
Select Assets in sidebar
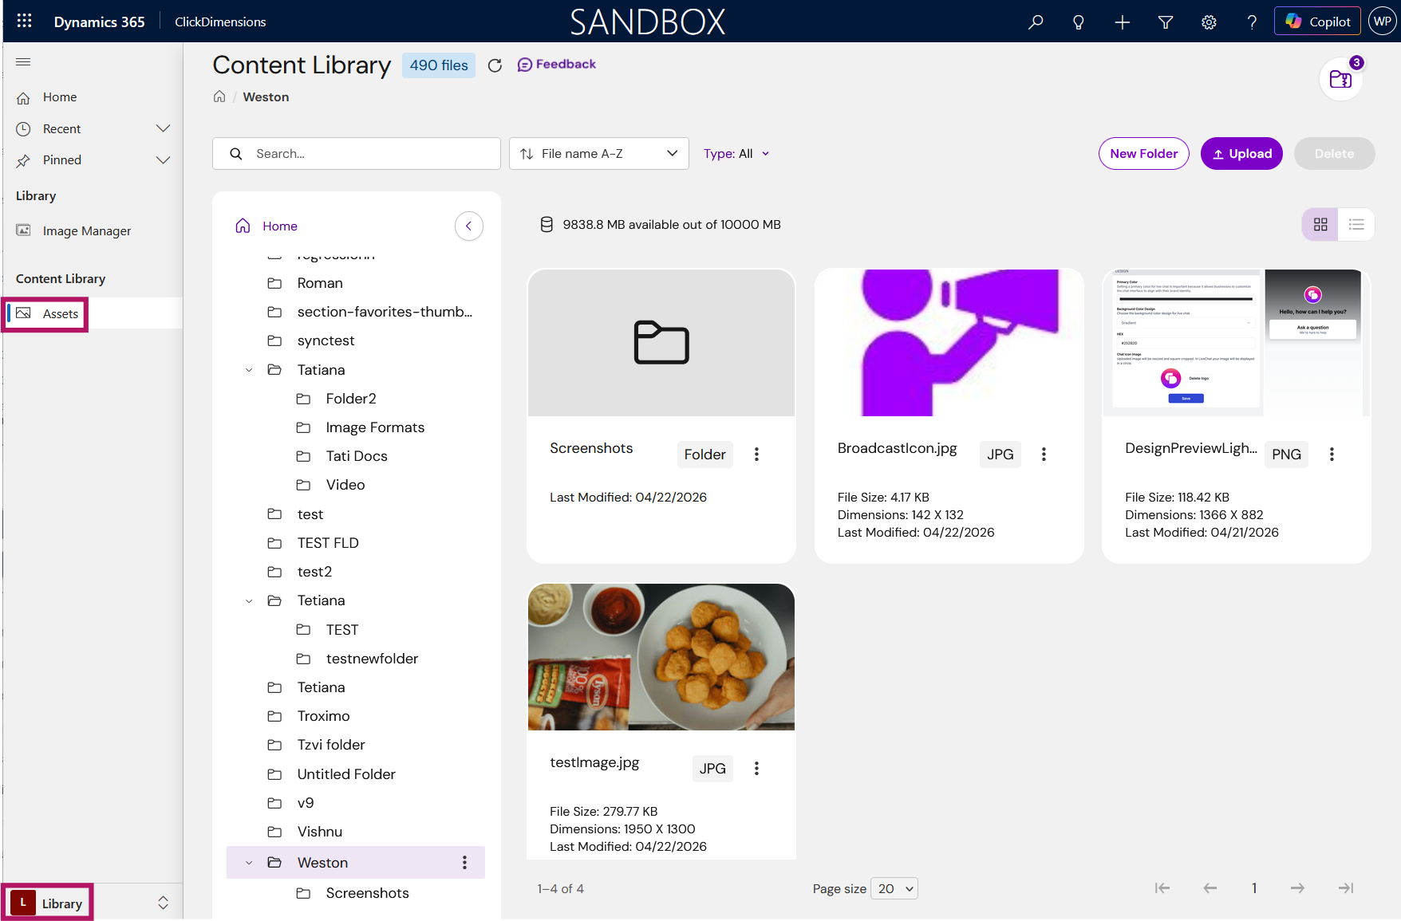pos(61,313)
